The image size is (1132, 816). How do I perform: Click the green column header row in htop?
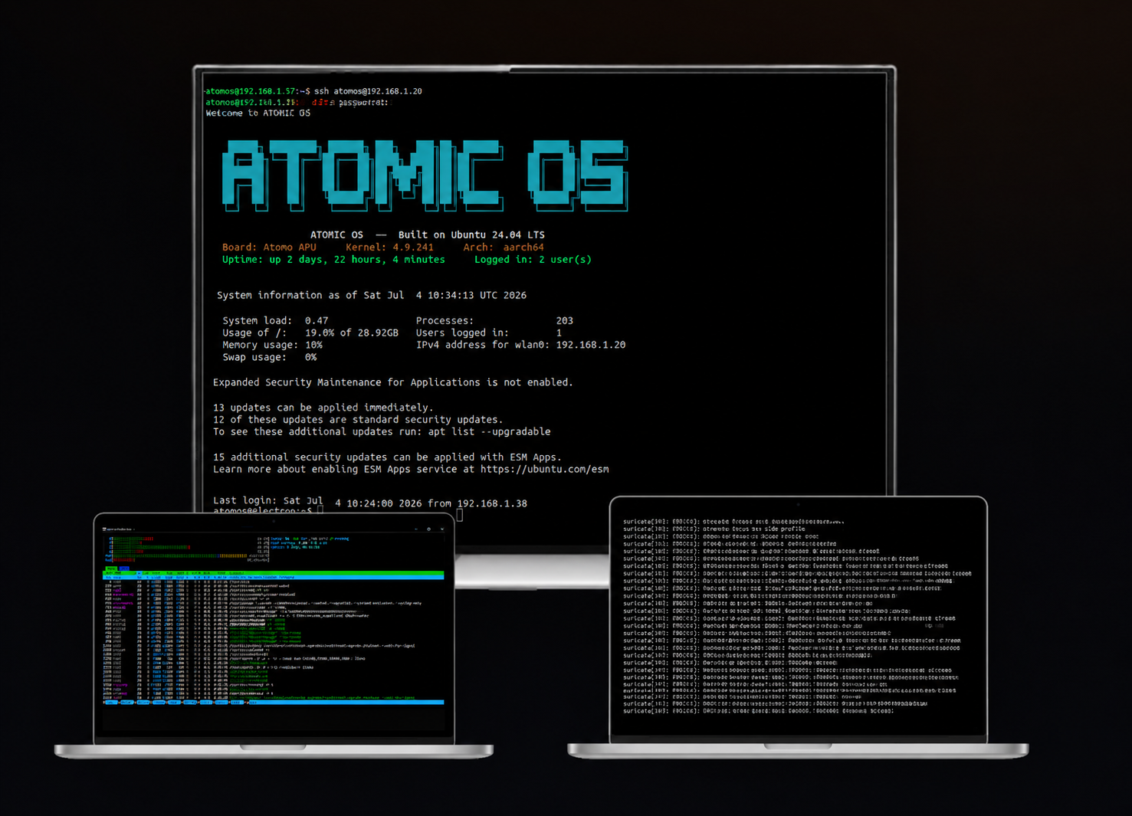pyautogui.click(x=273, y=573)
